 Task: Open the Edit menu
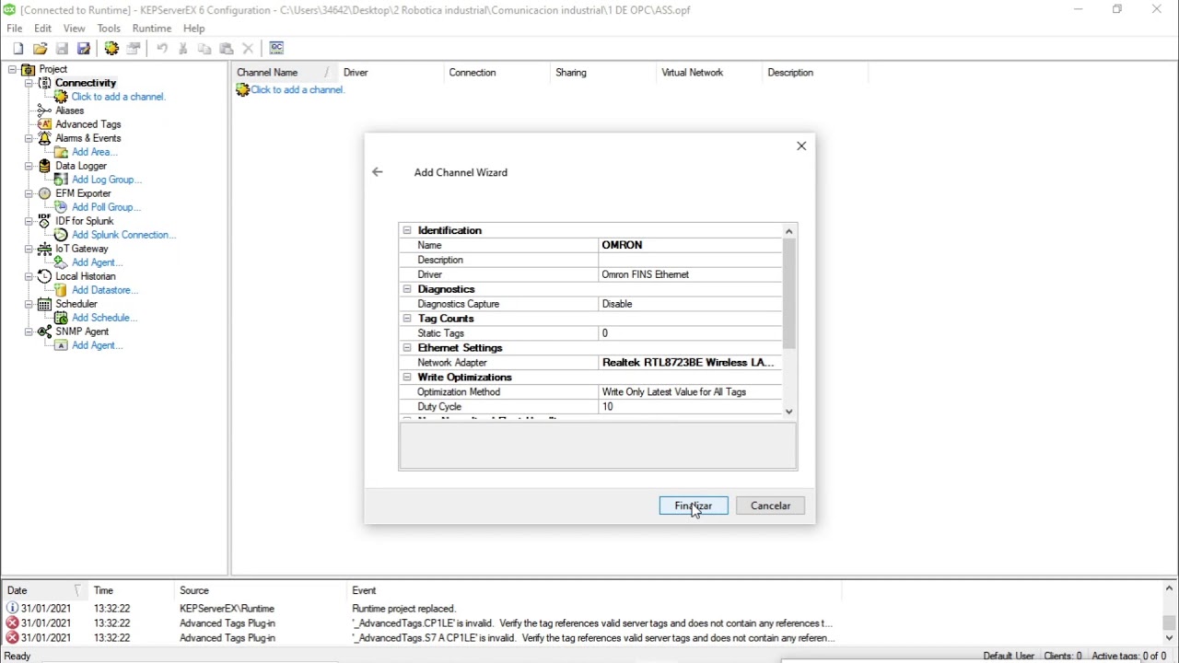pyautogui.click(x=43, y=29)
